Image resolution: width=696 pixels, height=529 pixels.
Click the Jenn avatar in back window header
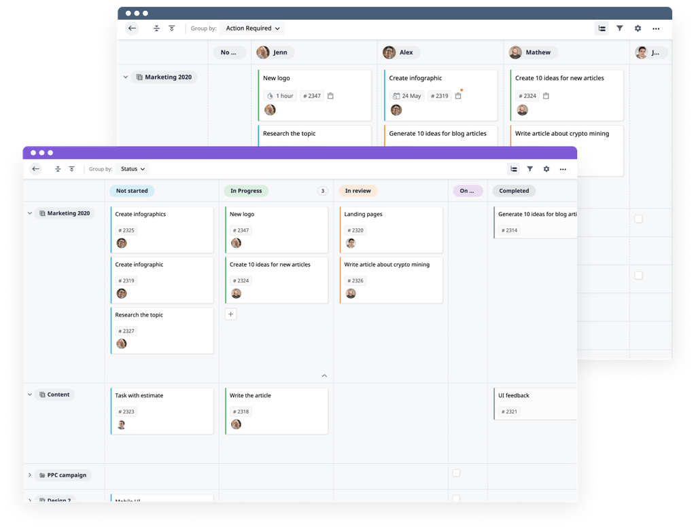[x=263, y=52]
